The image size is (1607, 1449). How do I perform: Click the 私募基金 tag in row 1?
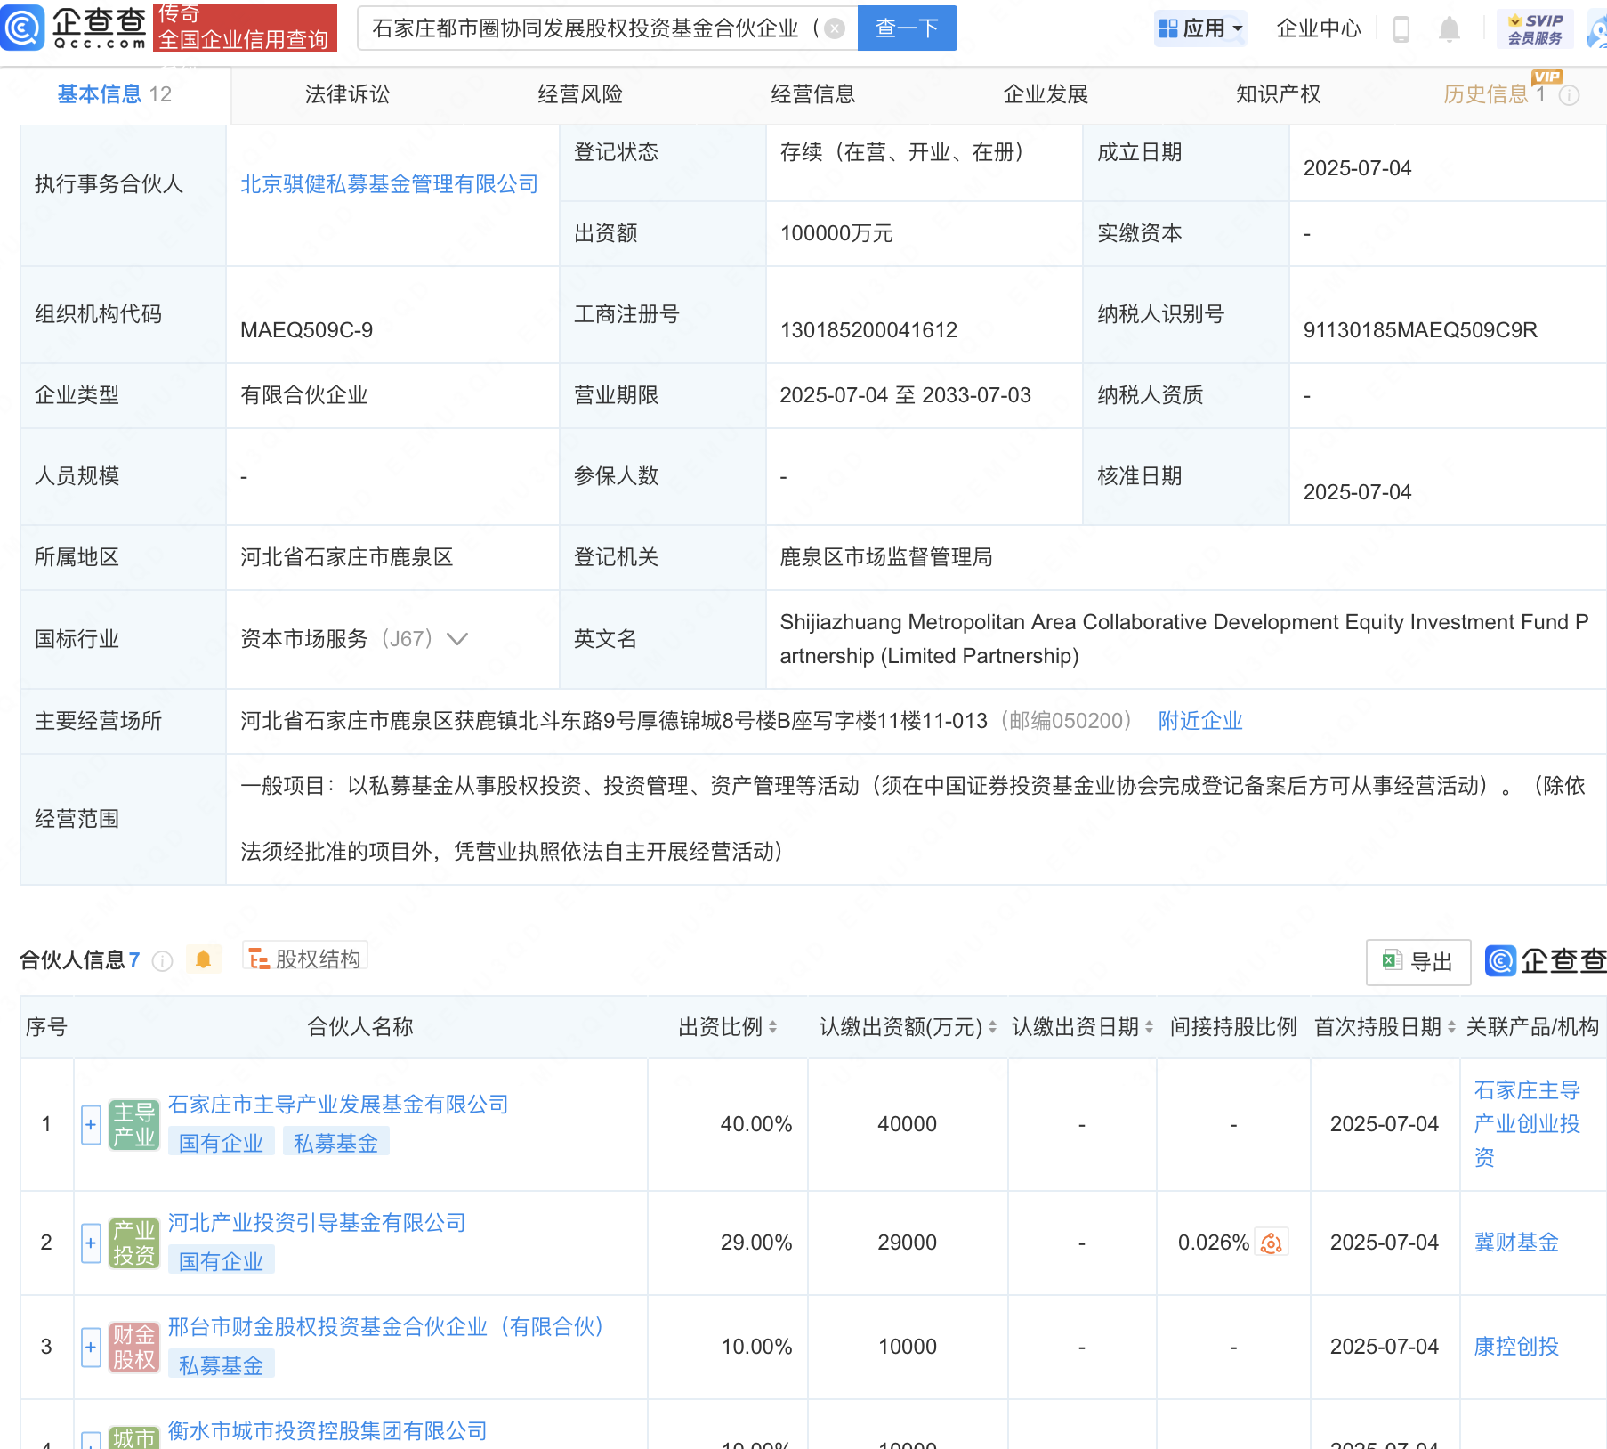click(335, 1143)
